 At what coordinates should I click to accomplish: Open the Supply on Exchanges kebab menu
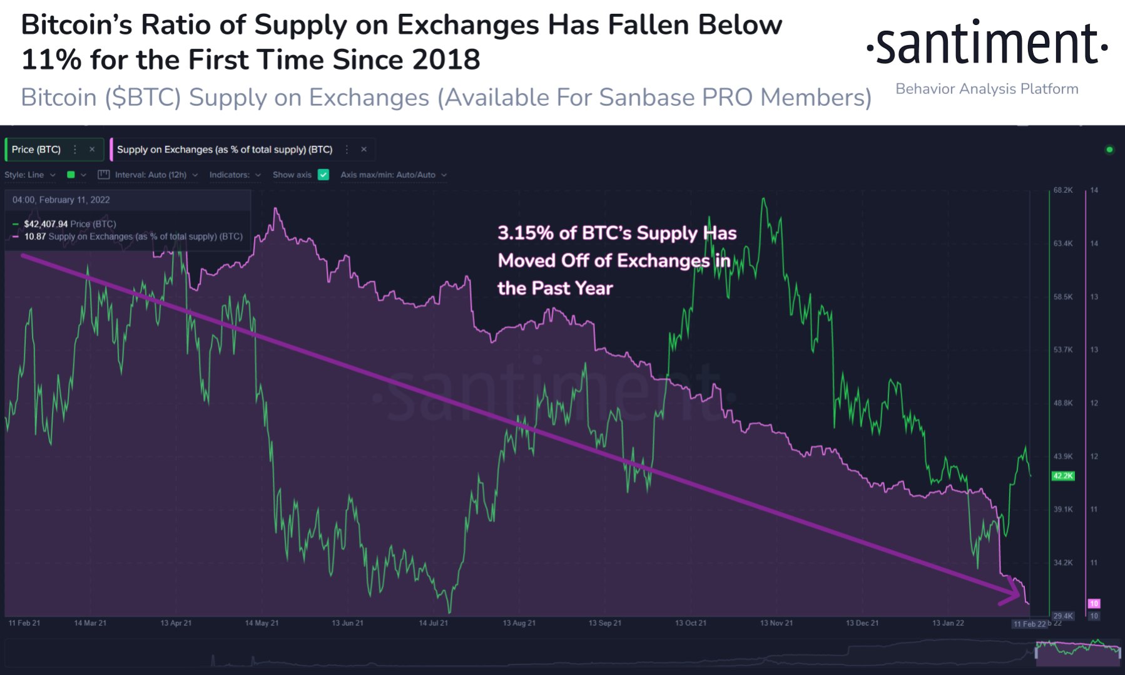(x=347, y=149)
